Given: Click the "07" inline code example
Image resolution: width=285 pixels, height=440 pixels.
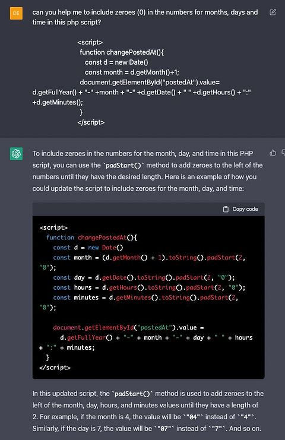Looking at the screenshot, I should click(164, 429).
